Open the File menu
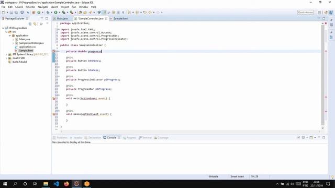The width and height of the screenshot is (335, 188). pyautogui.click(x=3, y=7)
